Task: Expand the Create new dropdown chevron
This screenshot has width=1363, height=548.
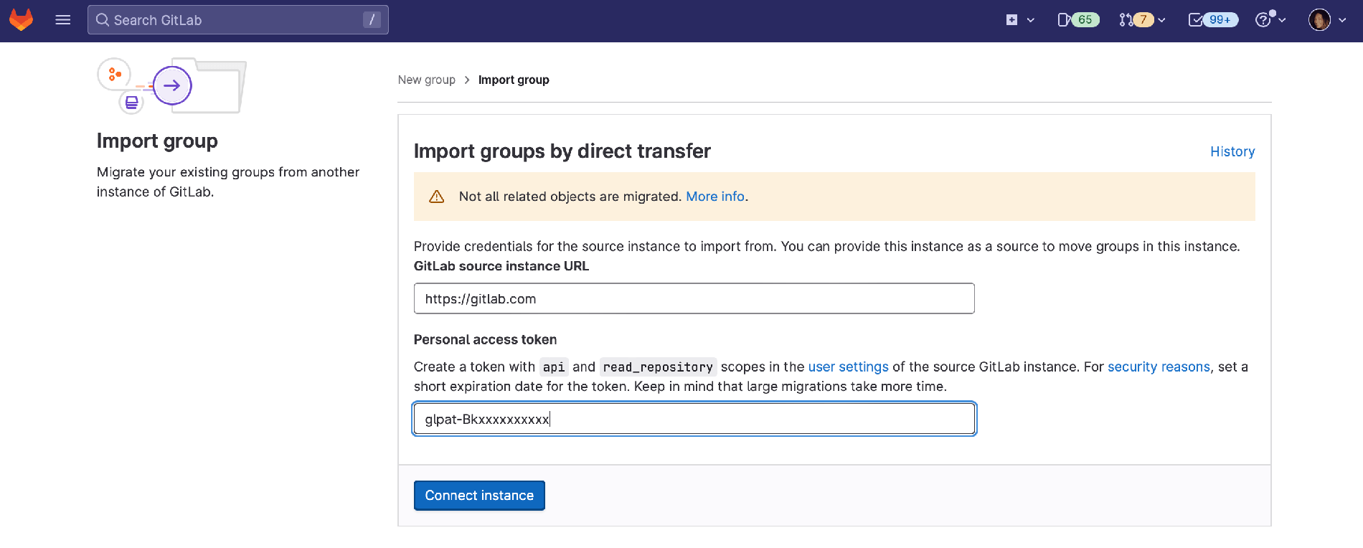Action: pos(1030,19)
